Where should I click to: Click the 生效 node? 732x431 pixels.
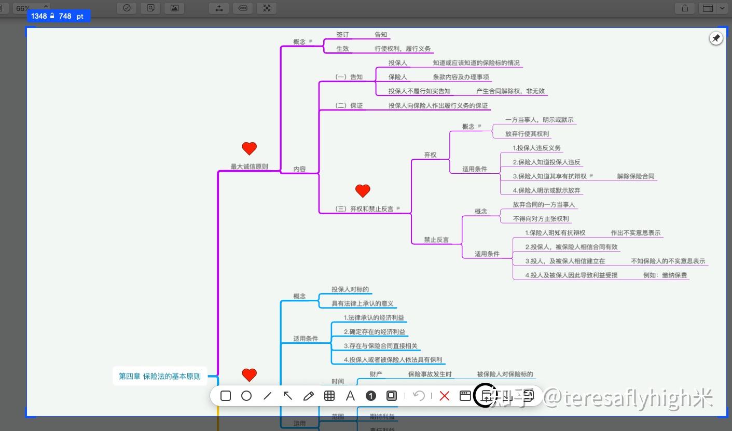click(x=342, y=48)
